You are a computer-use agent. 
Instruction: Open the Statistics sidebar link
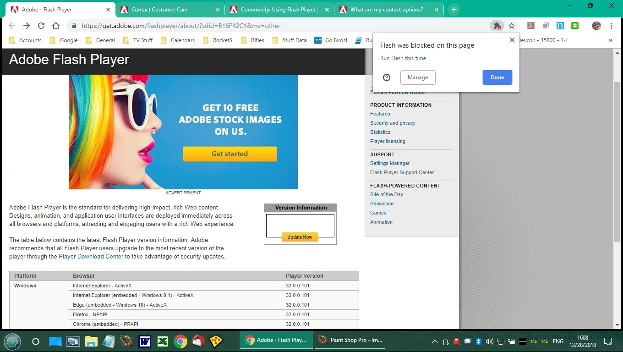pos(380,132)
